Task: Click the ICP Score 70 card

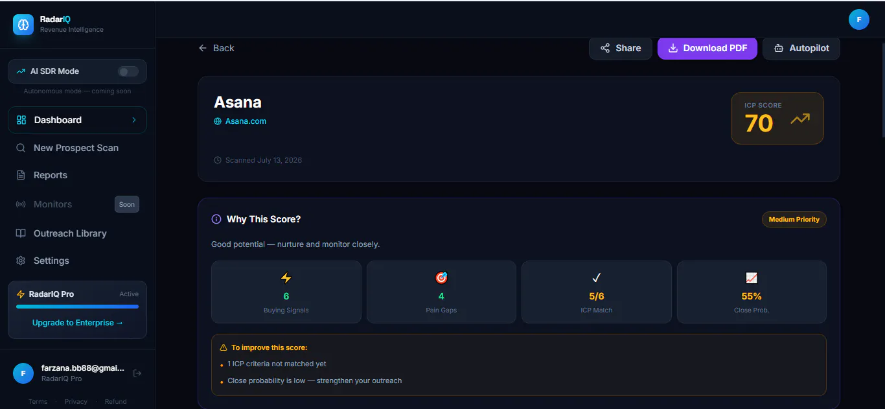Action: 777,118
